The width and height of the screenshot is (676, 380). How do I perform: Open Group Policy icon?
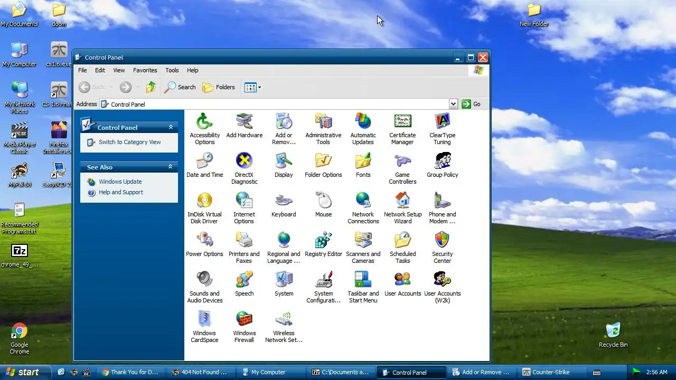tap(442, 165)
